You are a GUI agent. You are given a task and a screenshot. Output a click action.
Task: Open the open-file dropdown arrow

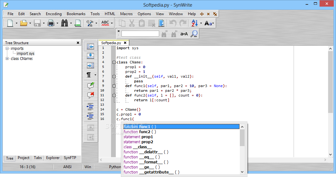[x=30, y=23]
